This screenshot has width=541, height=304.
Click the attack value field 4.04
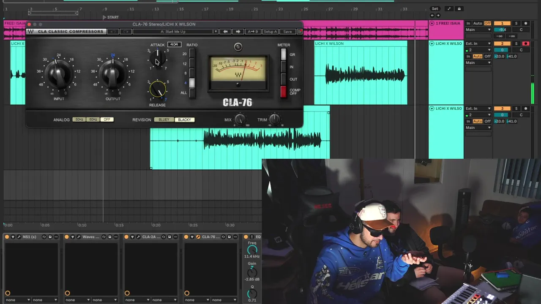tap(174, 44)
